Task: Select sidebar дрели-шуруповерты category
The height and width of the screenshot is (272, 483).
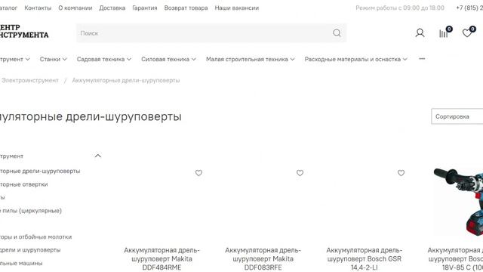Action: tap(40, 171)
